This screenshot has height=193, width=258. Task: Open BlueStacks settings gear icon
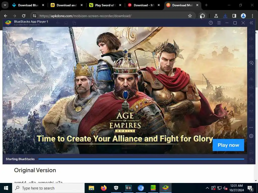point(251,136)
